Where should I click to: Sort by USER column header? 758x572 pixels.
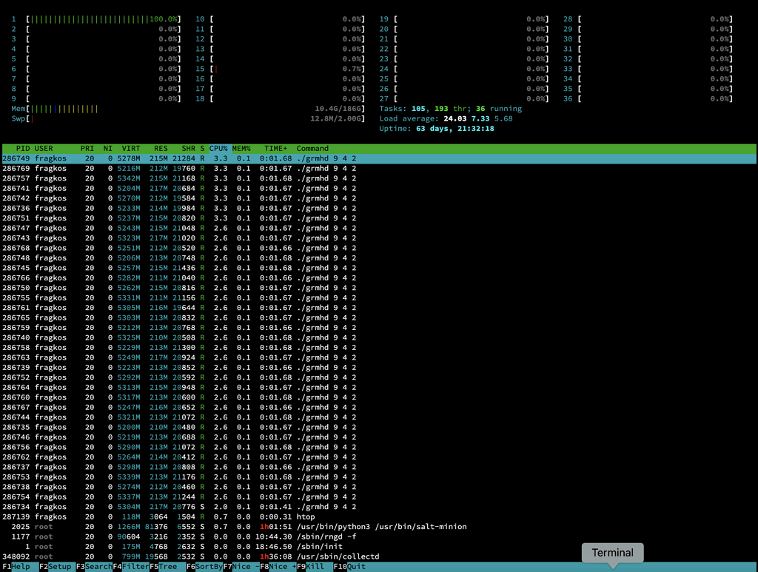[x=44, y=148]
